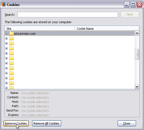
Task: Sort by the Site column header
Action: coord(39,29)
